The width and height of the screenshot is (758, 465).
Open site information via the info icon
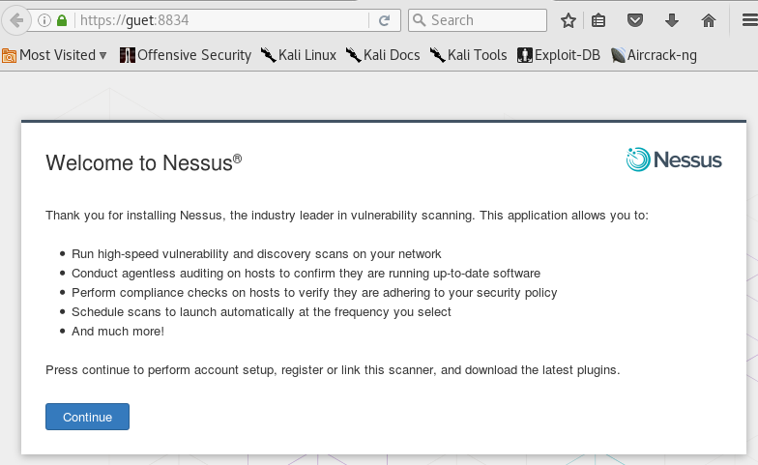[x=44, y=20]
